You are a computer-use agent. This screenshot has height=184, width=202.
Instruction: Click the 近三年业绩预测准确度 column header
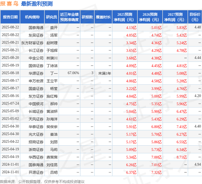coord(69,17)
